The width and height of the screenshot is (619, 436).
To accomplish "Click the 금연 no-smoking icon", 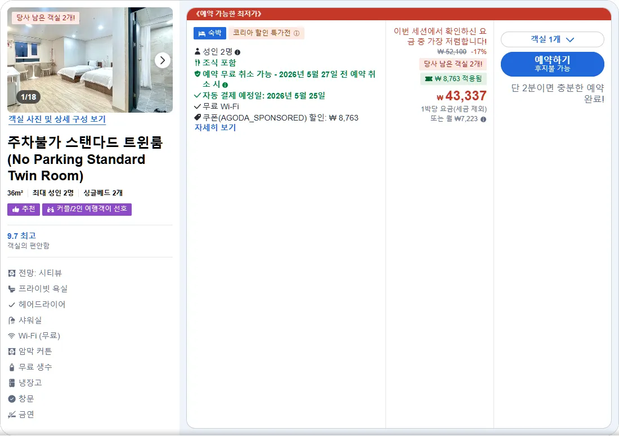I will click(x=12, y=414).
